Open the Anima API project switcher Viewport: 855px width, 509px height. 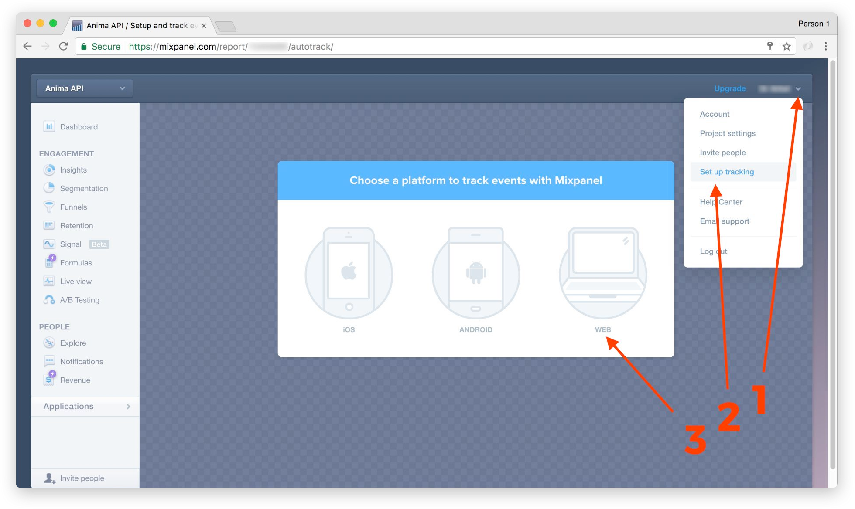coord(84,88)
